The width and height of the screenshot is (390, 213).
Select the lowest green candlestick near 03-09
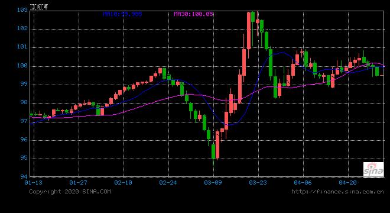tap(213, 151)
